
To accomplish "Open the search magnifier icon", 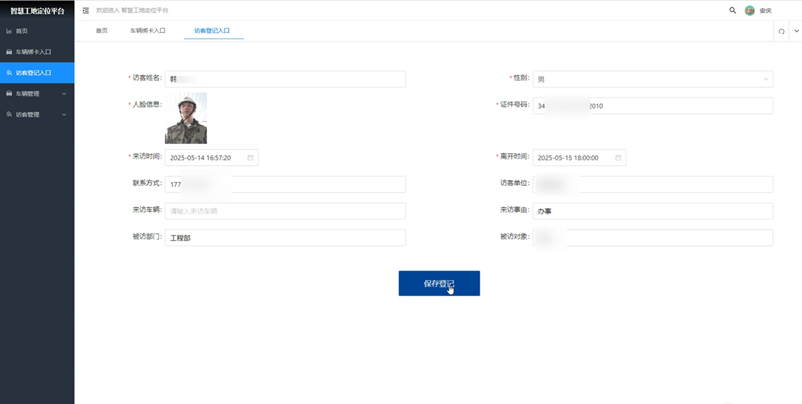I will tap(732, 11).
